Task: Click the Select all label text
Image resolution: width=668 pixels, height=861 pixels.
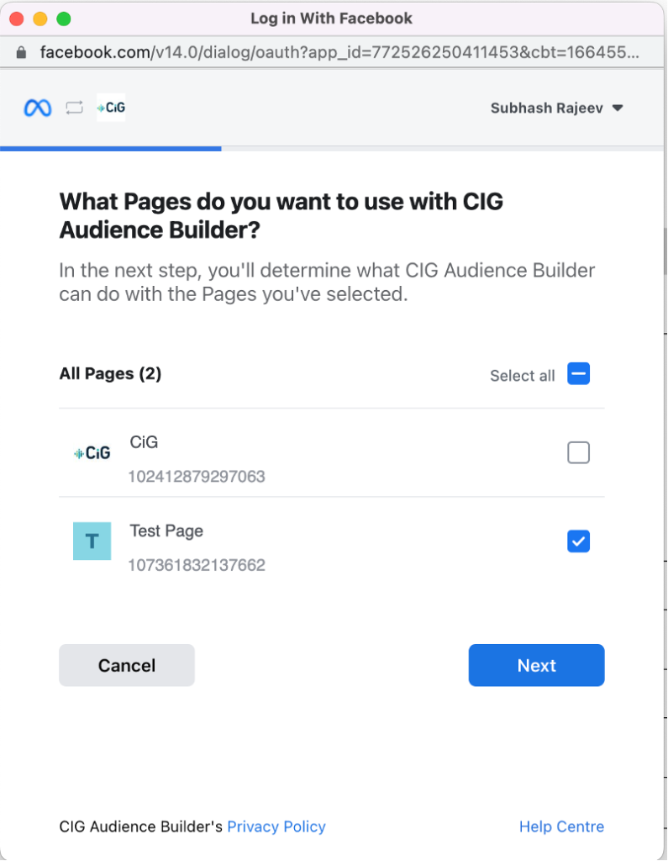Action: point(522,376)
